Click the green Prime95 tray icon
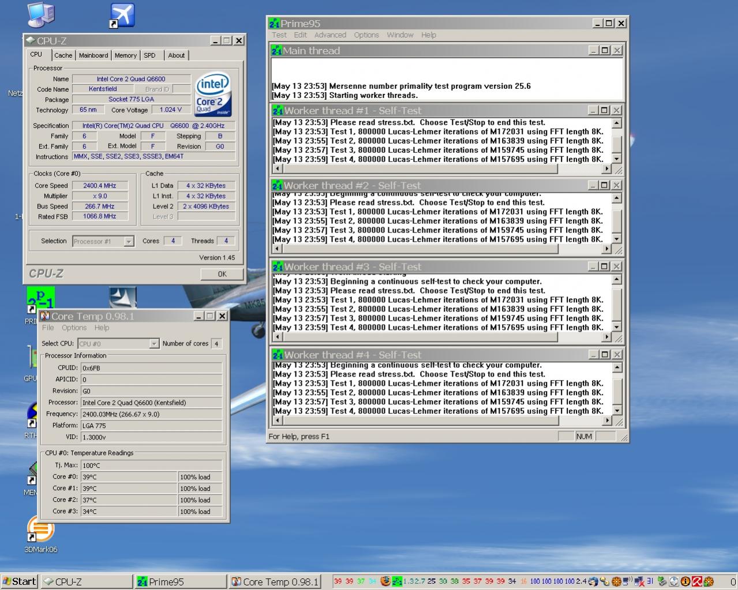 [397, 581]
